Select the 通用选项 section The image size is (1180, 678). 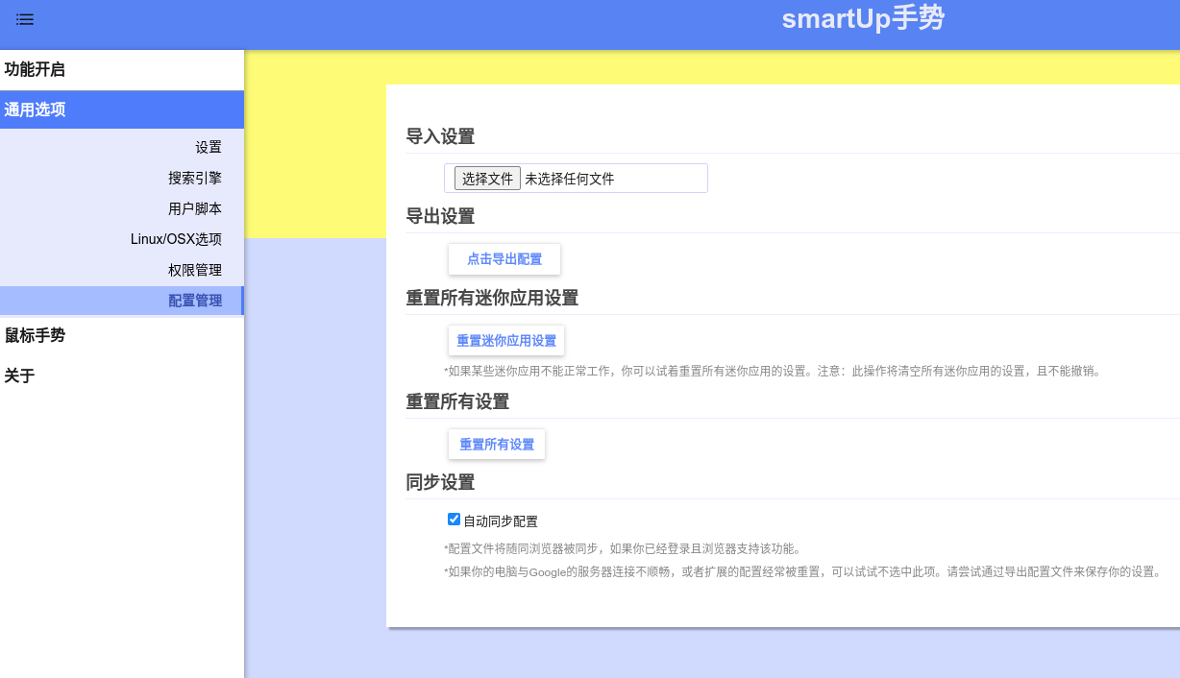click(x=122, y=109)
